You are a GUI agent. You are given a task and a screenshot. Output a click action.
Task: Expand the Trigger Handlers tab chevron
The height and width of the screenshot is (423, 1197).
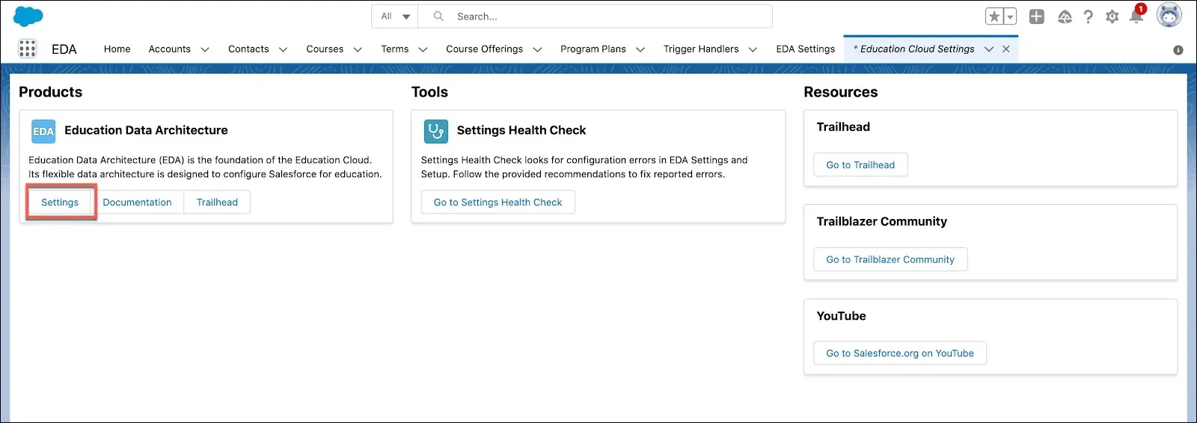tap(753, 49)
